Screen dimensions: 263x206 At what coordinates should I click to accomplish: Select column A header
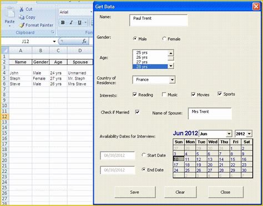tap(21, 50)
